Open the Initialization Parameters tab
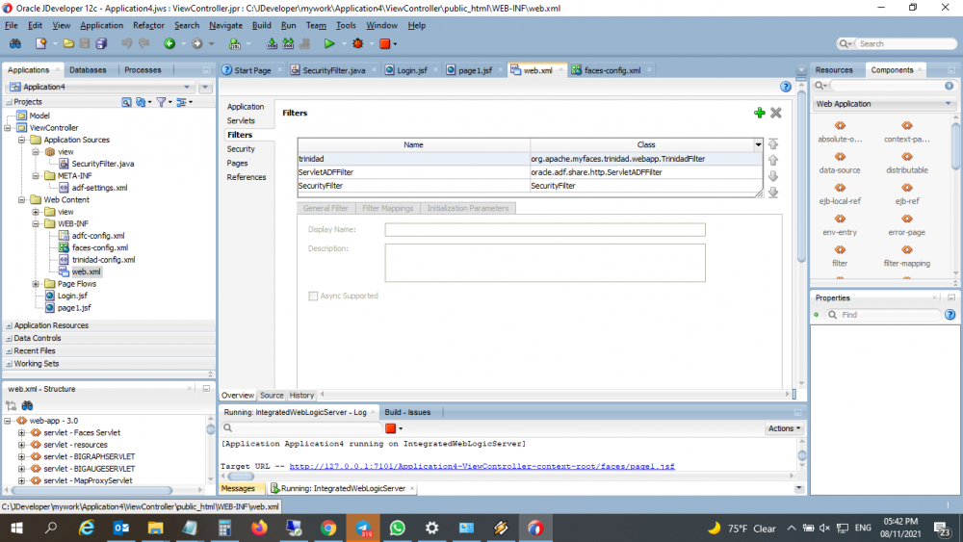Viewport: 963px width, 542px height. (x=467, y=208)
